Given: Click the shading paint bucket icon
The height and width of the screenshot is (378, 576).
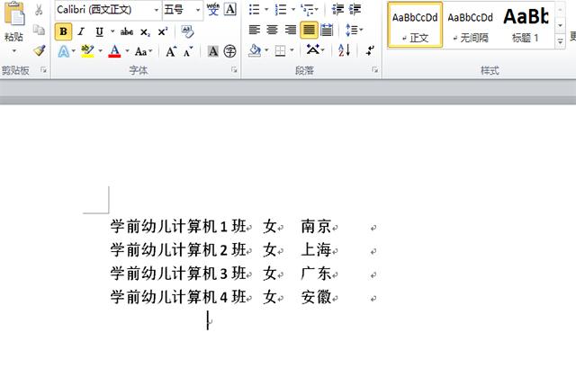Looking at the screenshot, I should [255, 50].
